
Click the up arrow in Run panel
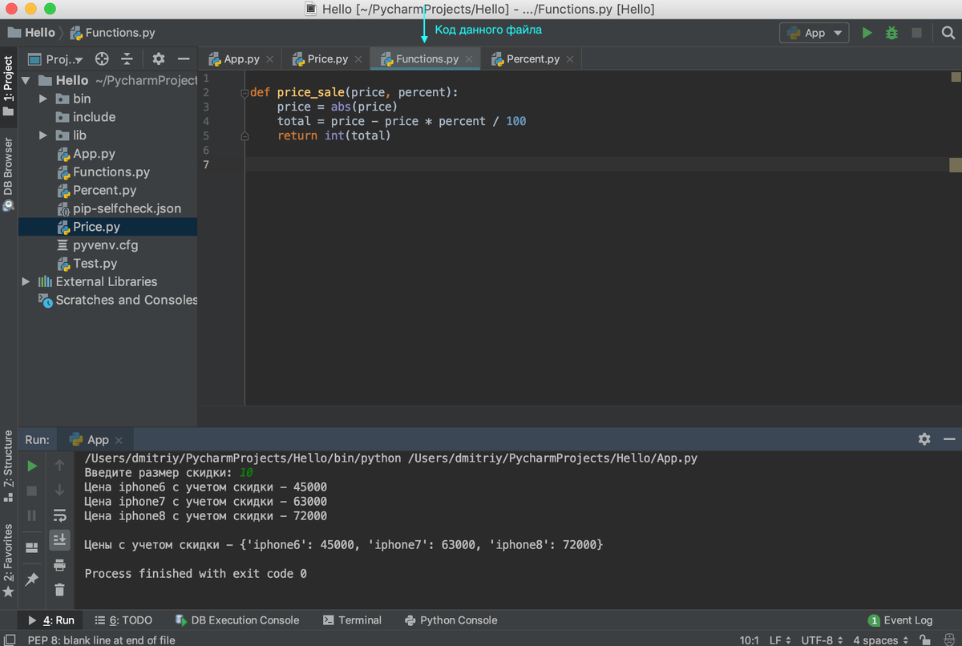(59, 465)
